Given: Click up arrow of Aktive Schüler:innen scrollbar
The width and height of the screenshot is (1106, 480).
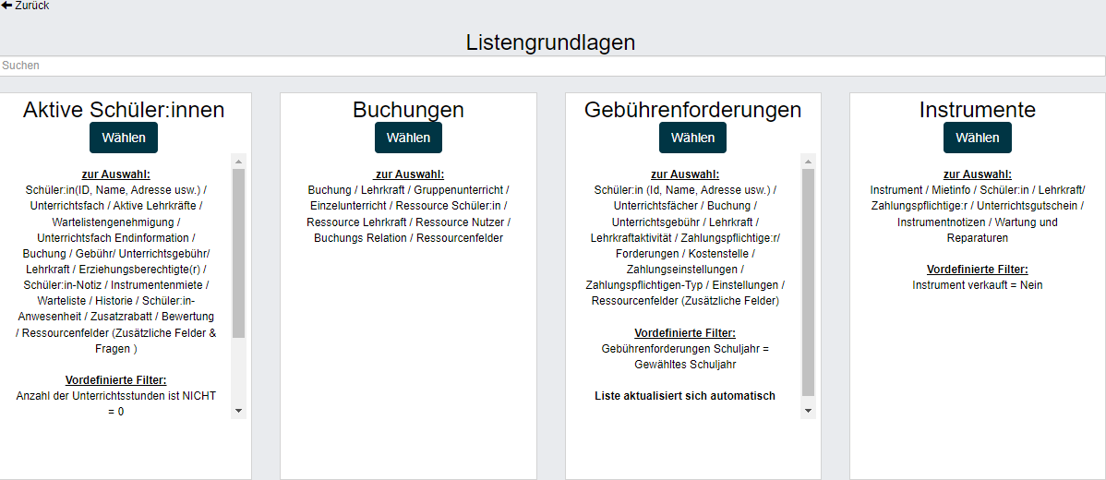Looking at the screenshot, I should click(238, 161).
